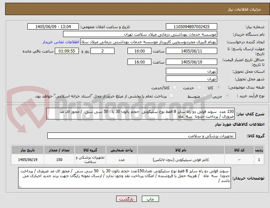Click the label نام دستگاه خریدار
This screenshot has height=208, width=270.
249,34
